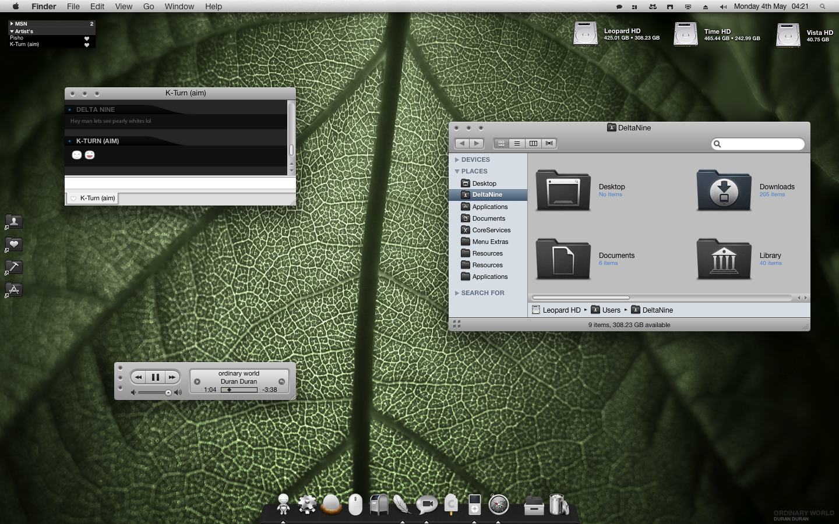Screen dimensions: 839x524
Task: Open the file drawer stack in dock
Action: click(534, 505)
